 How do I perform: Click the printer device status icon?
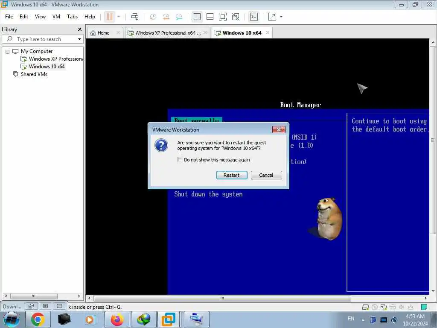tap(393, 307)
